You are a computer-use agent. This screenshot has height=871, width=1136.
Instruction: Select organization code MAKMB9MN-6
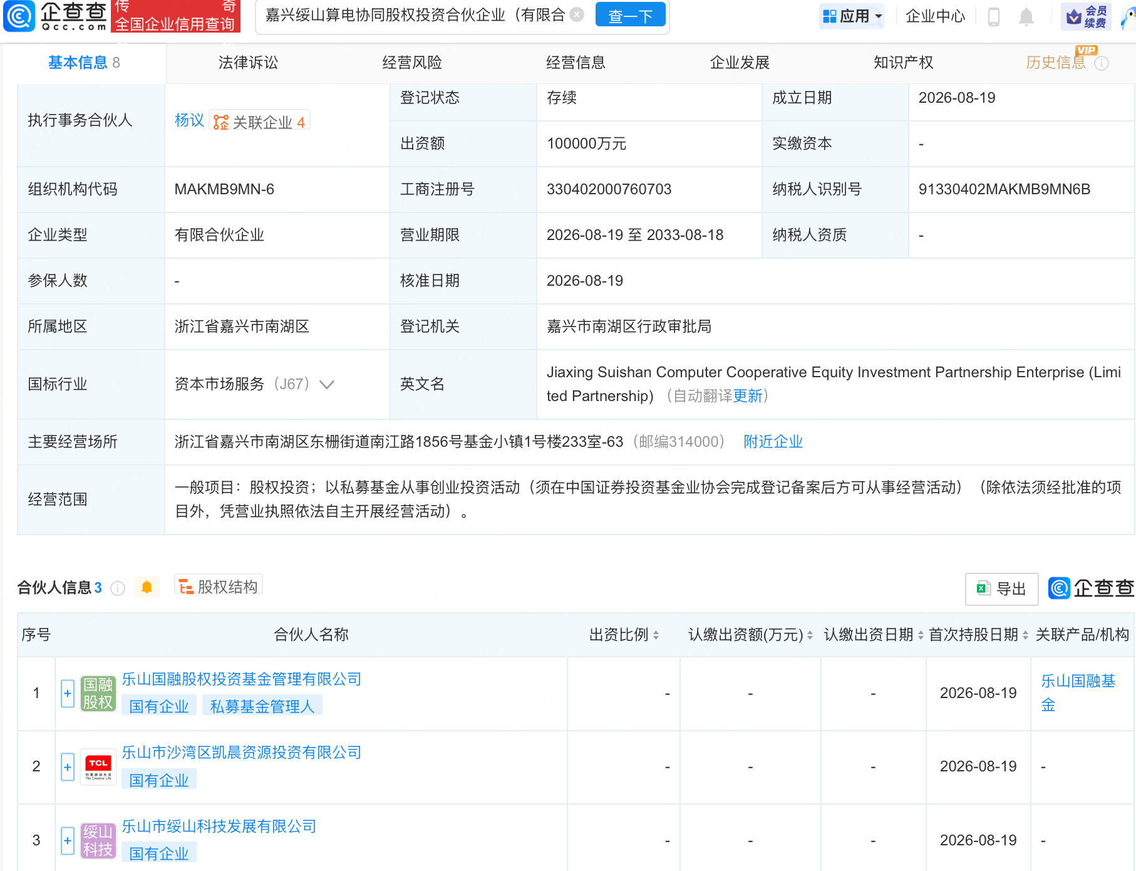(224, 189)
